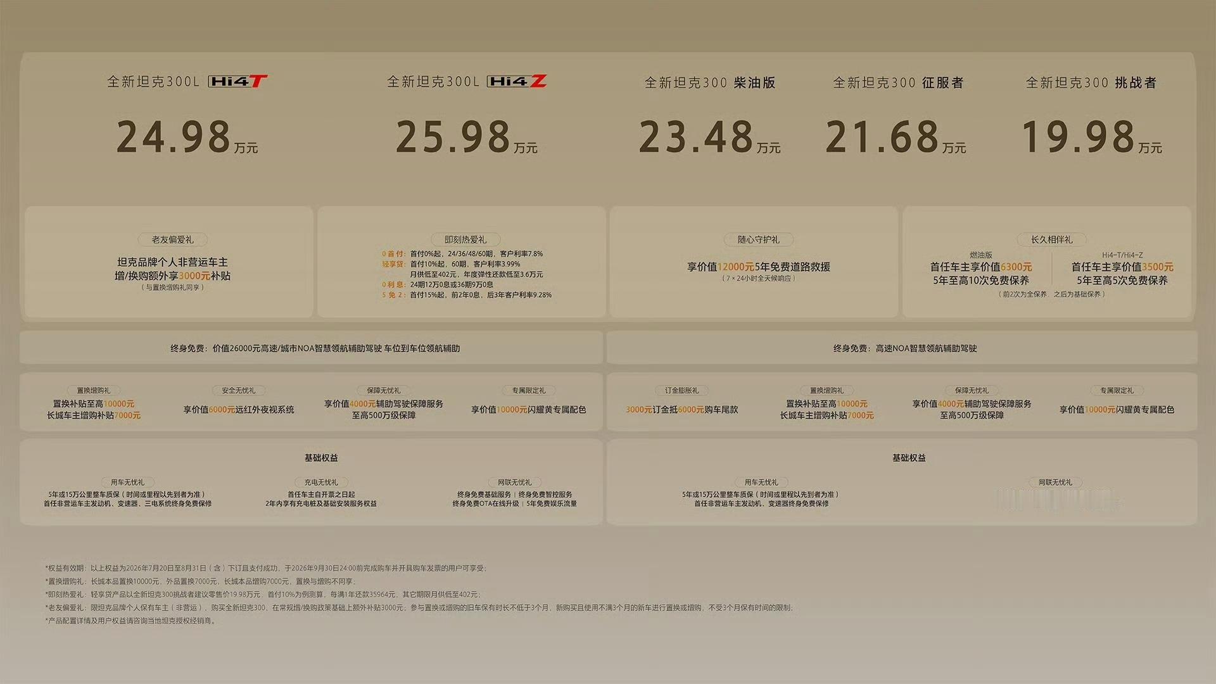
Task: Click the 全新坦克300 征服者 title
Action: 898,83
